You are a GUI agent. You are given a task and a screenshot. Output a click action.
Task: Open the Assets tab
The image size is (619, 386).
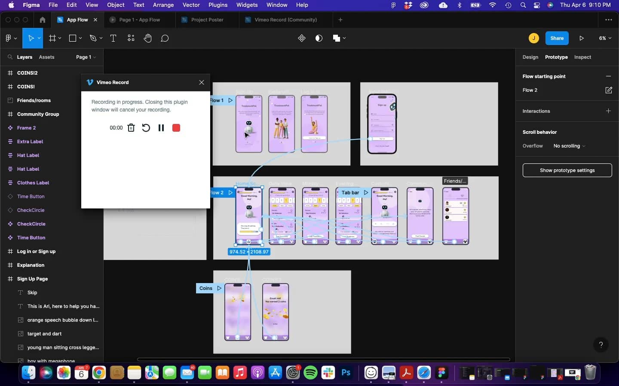(x=46, y=57)
